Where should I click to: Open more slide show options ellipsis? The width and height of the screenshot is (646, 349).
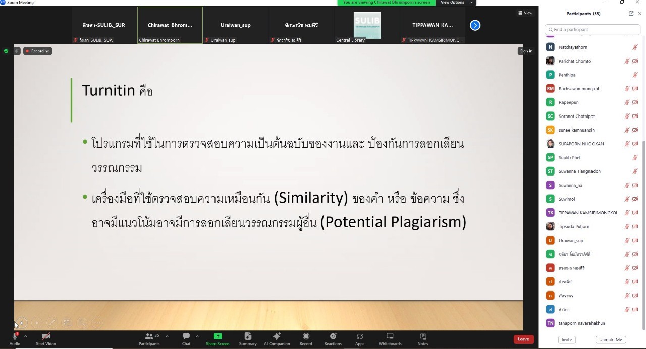pyautogui.click(x=97, y=323)
